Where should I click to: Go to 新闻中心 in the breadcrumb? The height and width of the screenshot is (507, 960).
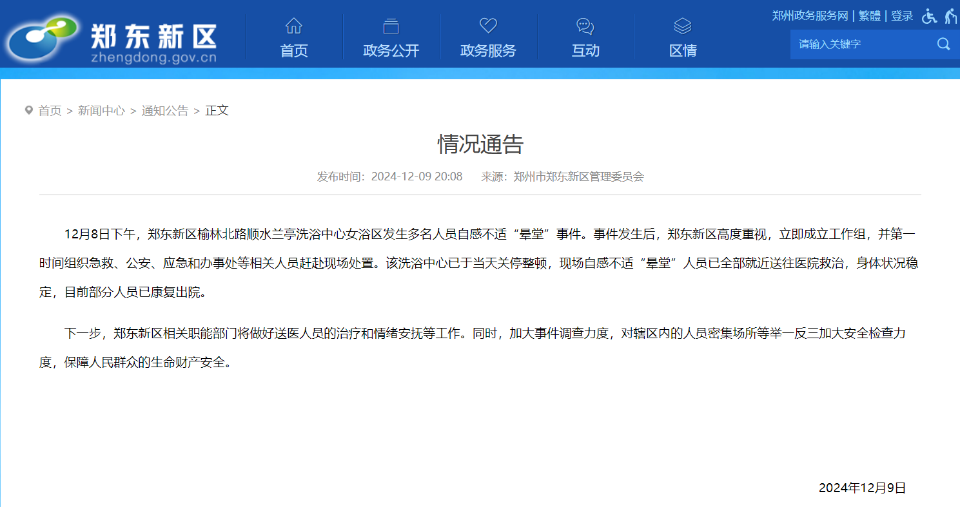tap(101, 111)
